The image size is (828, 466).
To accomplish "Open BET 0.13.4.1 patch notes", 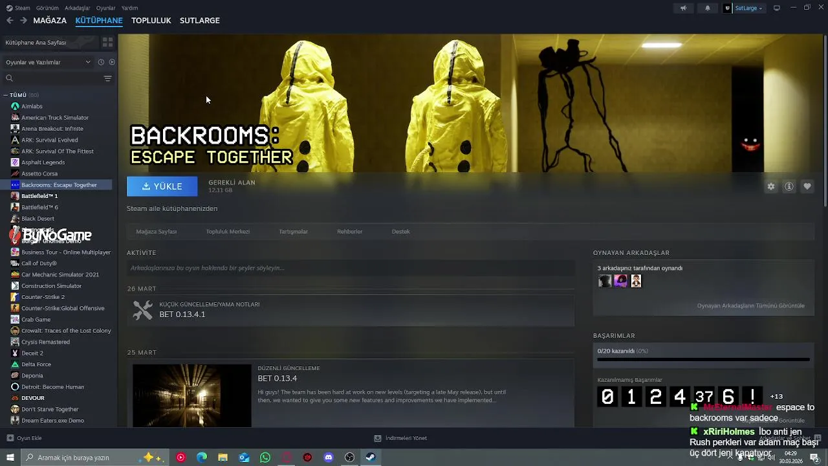I will [x=351, y=311].
